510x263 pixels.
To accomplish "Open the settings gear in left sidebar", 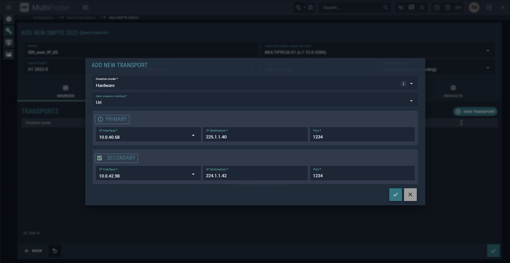I will (9, 19).
